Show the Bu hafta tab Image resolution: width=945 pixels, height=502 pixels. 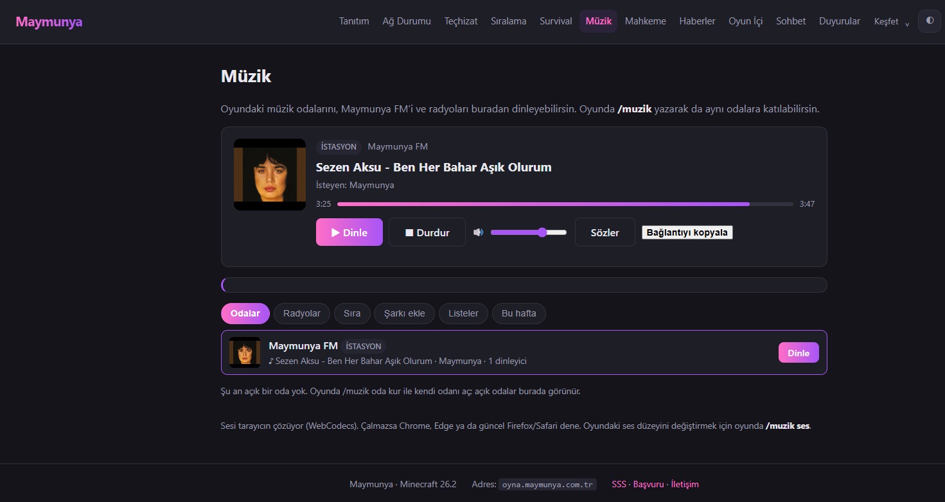coord(519,313)
